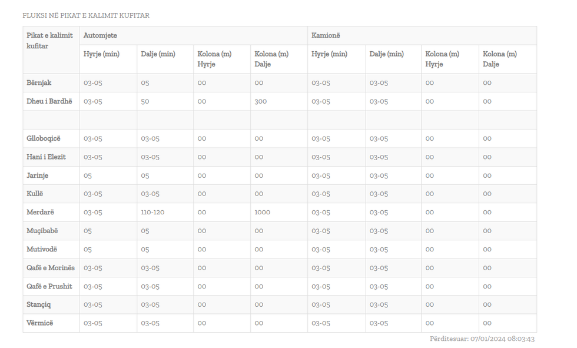Click the 50 exit minutes cell
Image resolution: width=577 pixels, height=348 pixels.
click(145, 101)
